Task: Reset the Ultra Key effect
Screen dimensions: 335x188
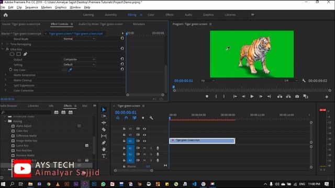Action: [x=122, y=49]
